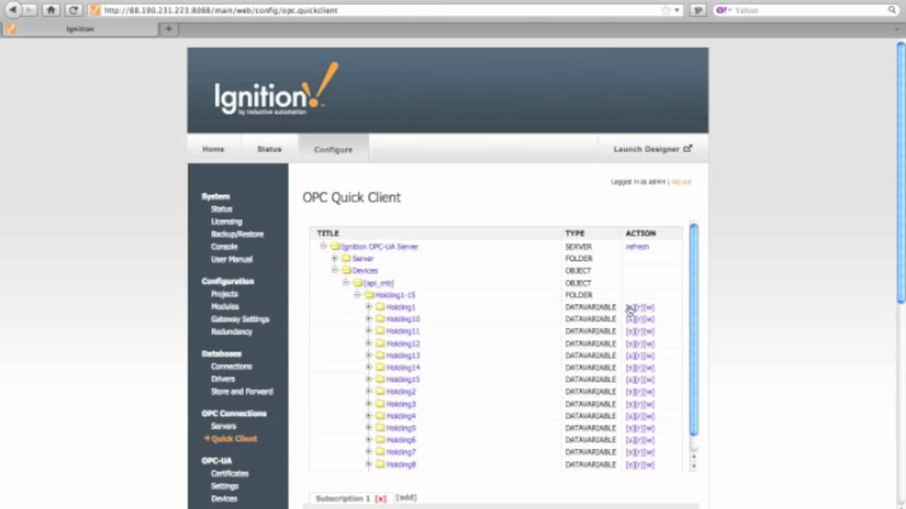This screenshot has width=906, height=509.
Task: Select the Configure tab
Action: click(x=333, y=149)
